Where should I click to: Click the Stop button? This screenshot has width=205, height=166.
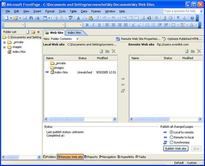(196, 149)
